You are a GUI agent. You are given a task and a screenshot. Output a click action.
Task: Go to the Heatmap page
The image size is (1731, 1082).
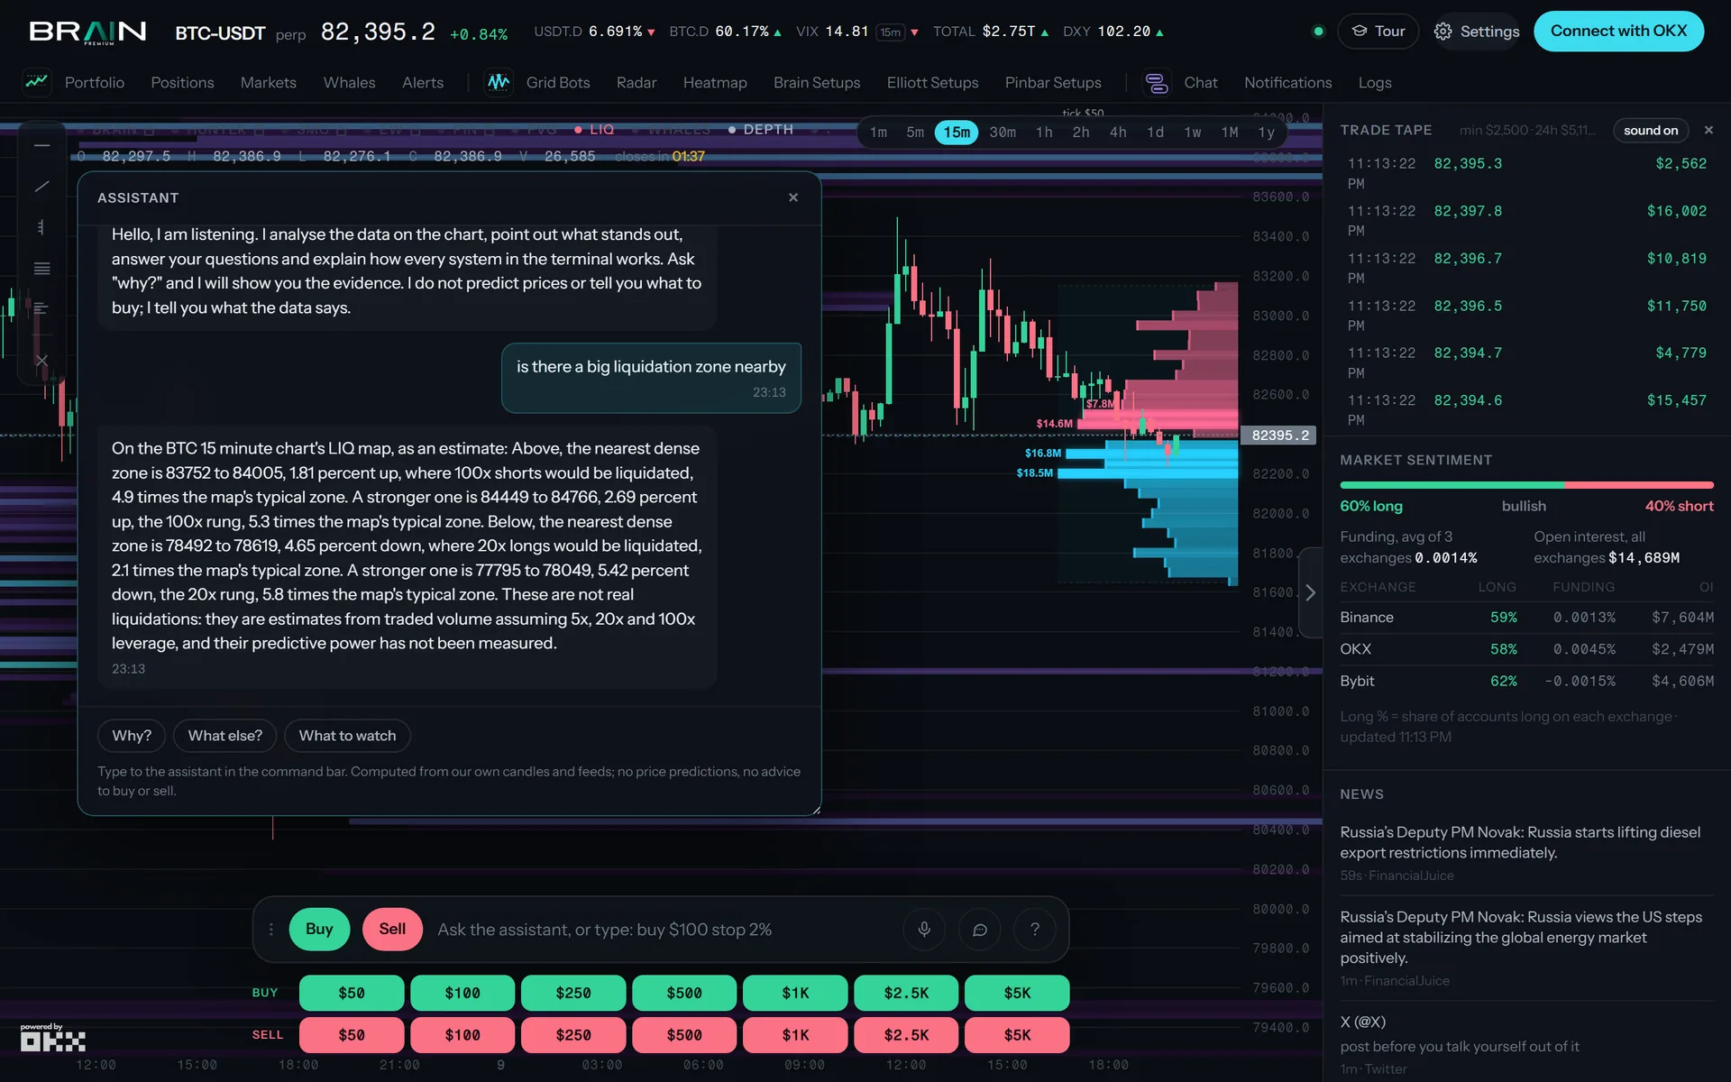click(715, 82)
